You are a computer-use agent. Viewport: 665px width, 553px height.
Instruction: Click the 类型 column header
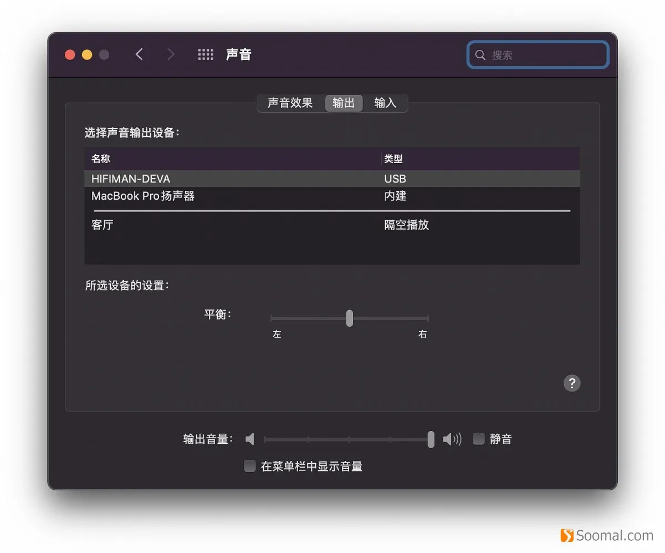pos(480,159)
